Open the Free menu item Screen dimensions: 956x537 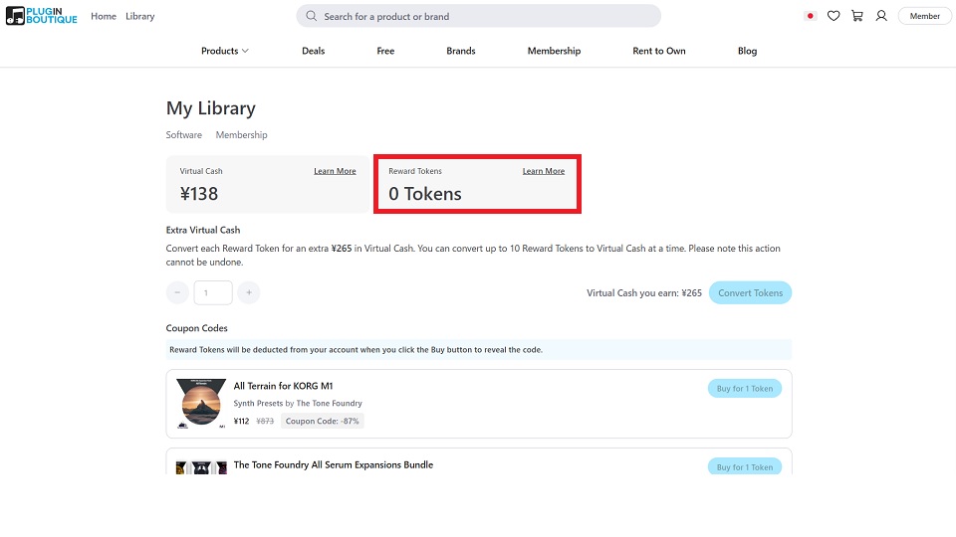pyautogui.click(x=385, y=51)
